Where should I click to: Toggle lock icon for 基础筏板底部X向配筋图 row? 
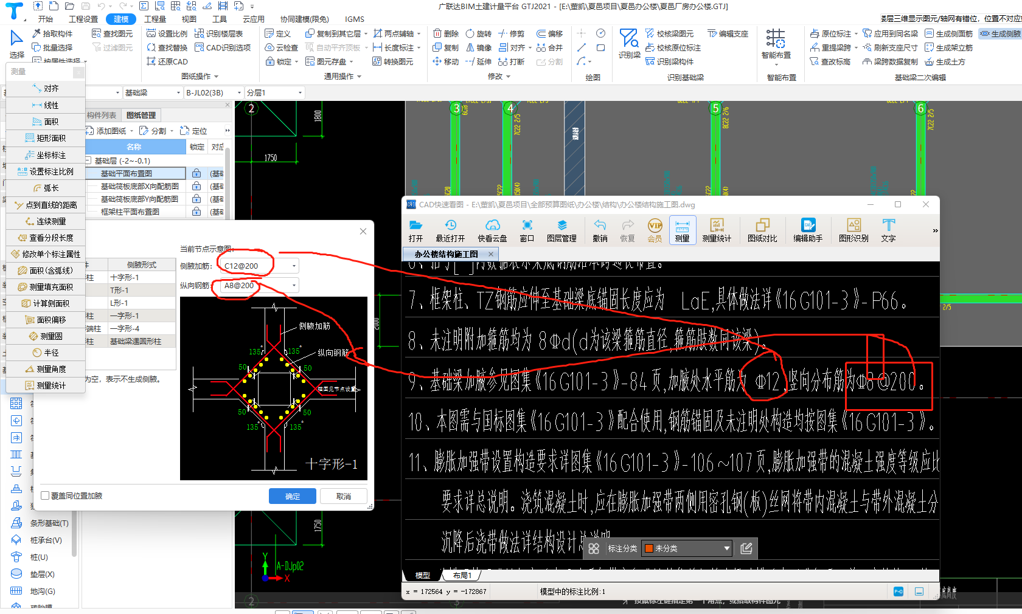click(196, 186)
